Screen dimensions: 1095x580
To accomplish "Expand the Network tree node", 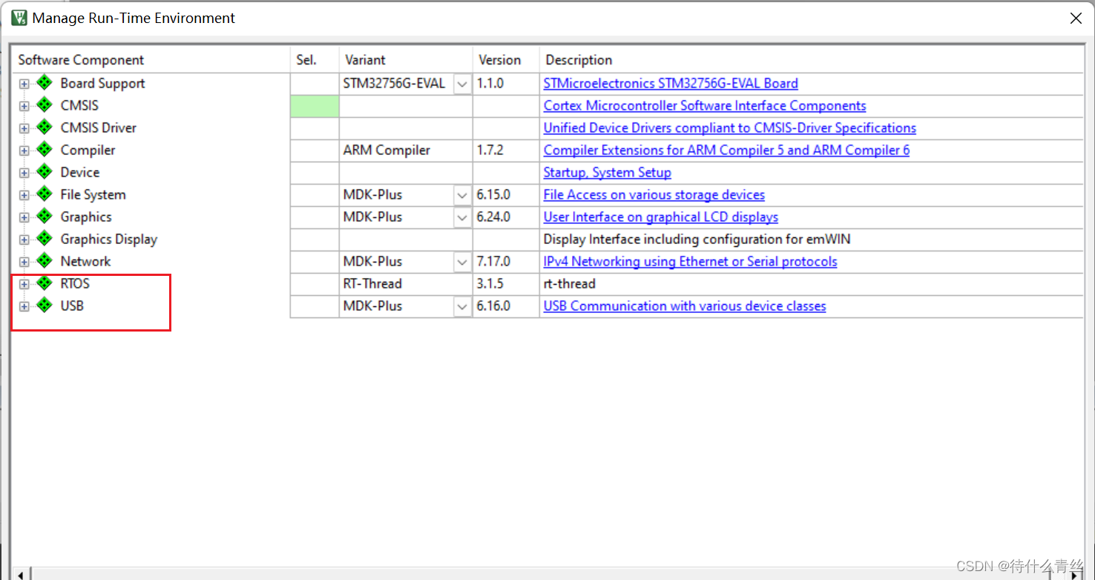I will pyautogui.click(x=24, y=262).
